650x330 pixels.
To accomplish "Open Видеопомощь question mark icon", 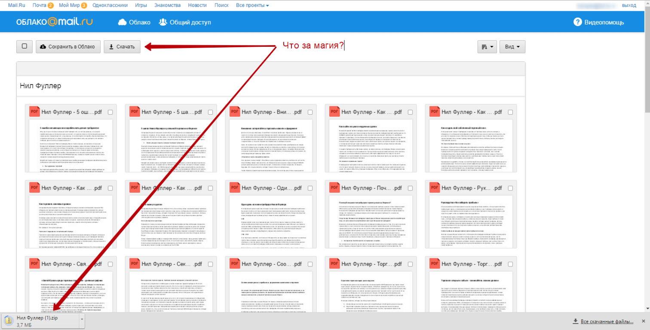I will point(577,22).
